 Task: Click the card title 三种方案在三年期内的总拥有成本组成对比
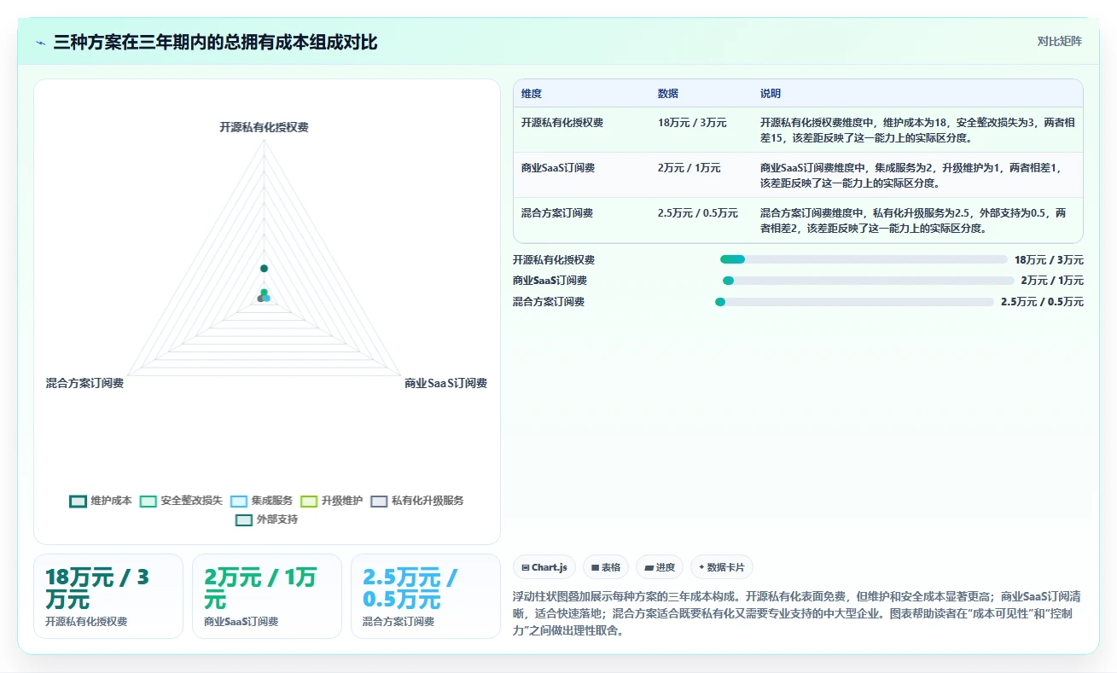[215, 42]
